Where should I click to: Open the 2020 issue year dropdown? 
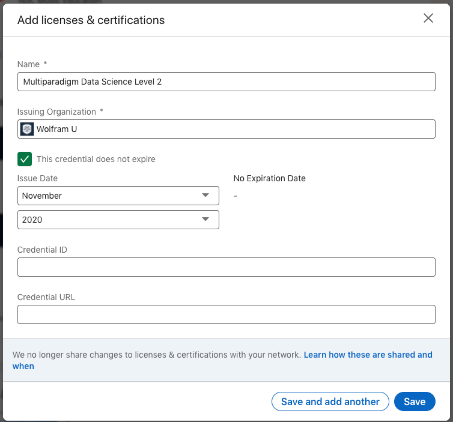pyautogui.click(x=118, y=220)
